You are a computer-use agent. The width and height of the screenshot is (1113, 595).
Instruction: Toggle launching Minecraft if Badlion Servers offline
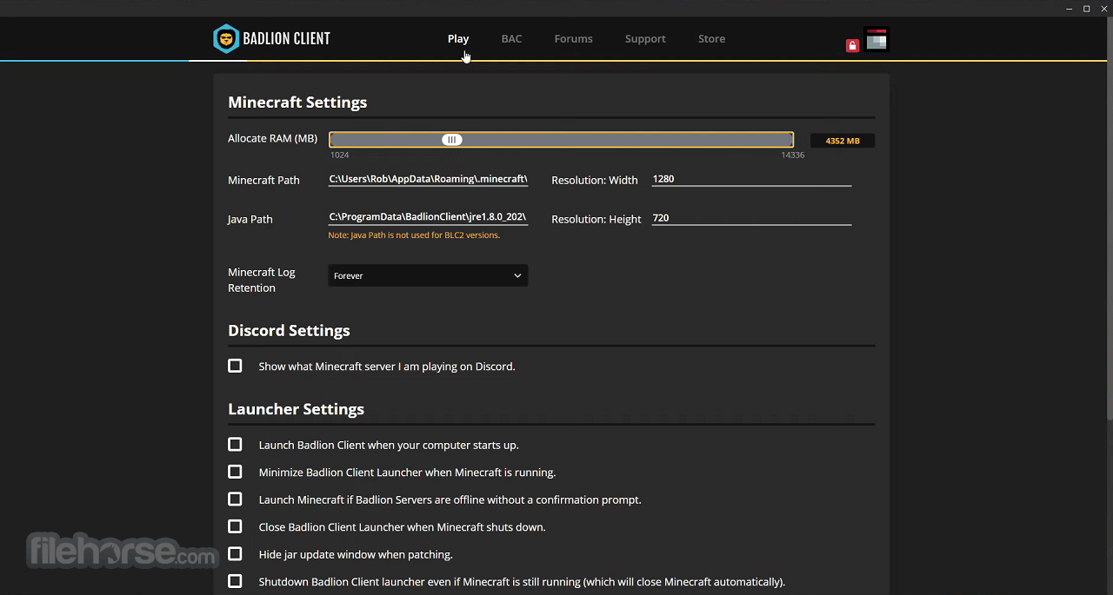[235, 499]
